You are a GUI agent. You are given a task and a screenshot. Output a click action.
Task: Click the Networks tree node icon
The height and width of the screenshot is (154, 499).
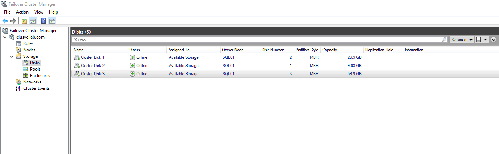click(x=19, y=82)
